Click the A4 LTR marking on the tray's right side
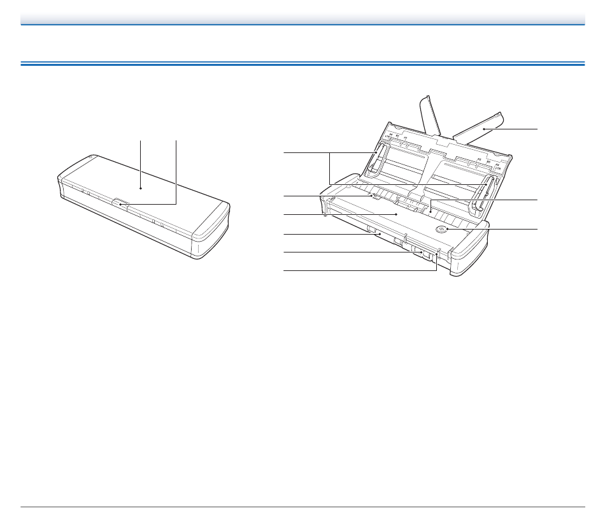The height and width of the screenshot is (512, 605). (497, 166)
